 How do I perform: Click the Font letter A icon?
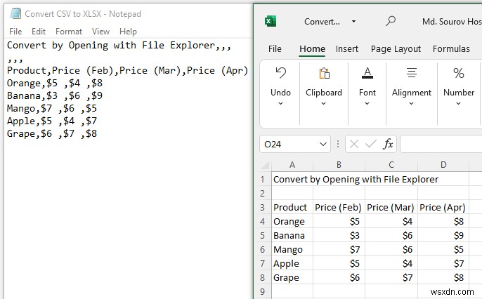pos(367,73)
